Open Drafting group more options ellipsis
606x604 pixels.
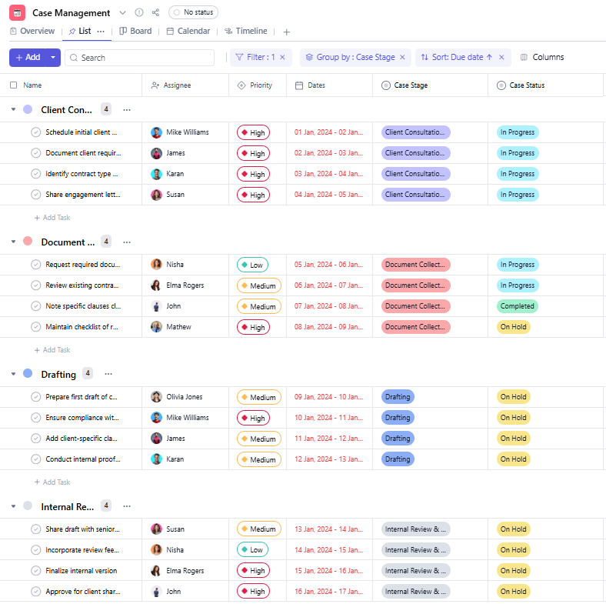[108, 374]
